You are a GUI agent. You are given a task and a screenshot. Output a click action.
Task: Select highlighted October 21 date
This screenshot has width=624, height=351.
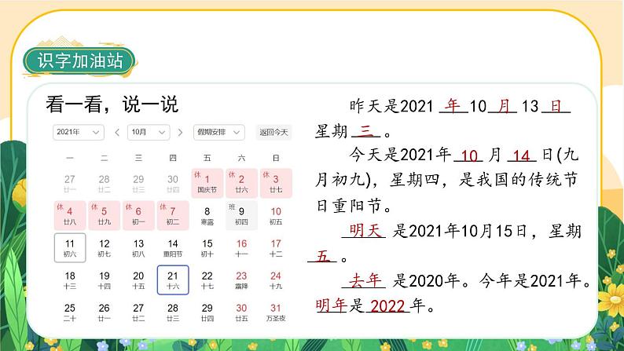(173, 280)
